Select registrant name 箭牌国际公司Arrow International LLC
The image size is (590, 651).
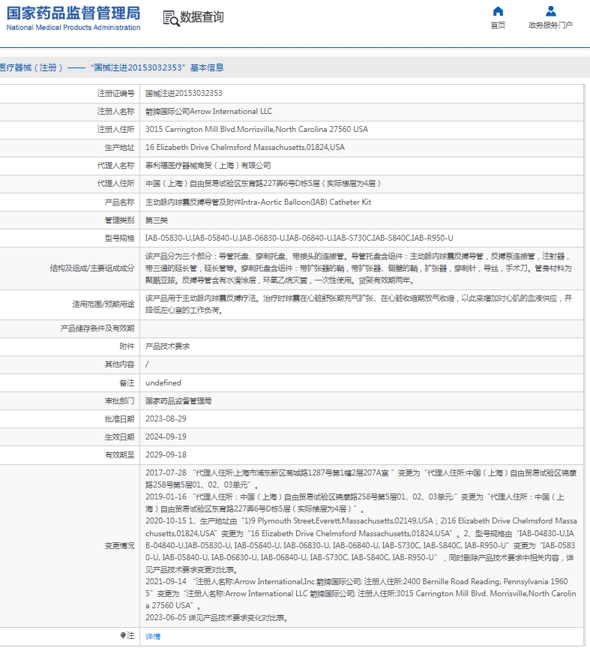(x=208, y=111)
